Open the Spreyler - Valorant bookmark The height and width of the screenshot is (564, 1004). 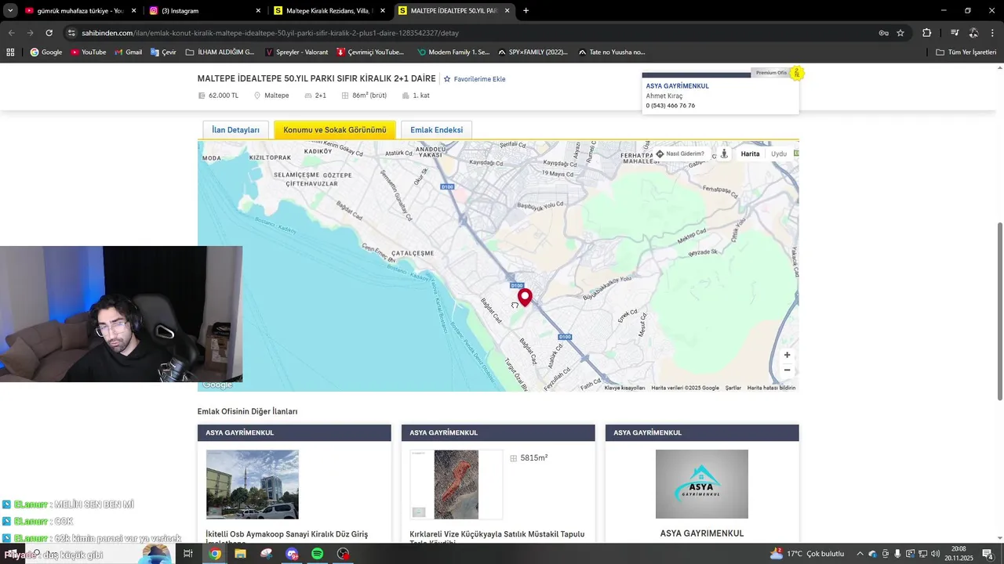(x=296, y=52)
